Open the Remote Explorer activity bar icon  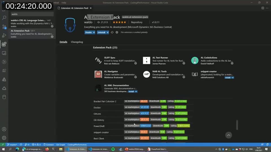(4, 53)
